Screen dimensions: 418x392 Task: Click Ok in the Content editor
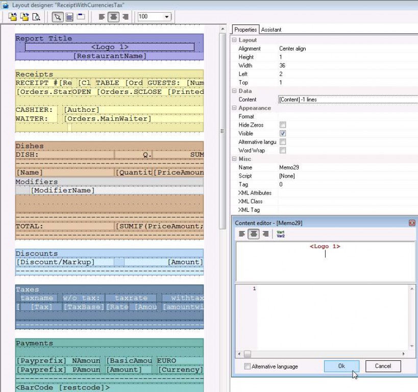(341, 366)
